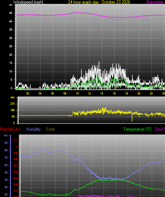Click the '0.5' rainfall axis value
The height and width of the screenshot is (197, 165).
[15, 179]
